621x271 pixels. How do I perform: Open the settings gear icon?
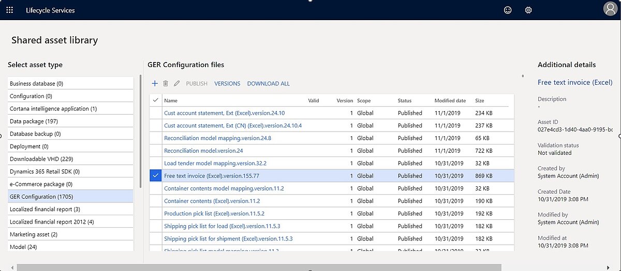pyautogui.click(x=528, y=10)
